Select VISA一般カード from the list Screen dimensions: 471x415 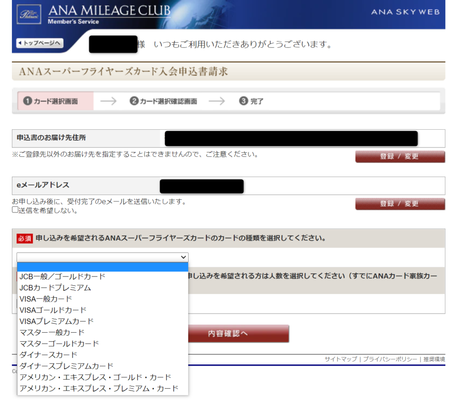[x=103, y=299]
